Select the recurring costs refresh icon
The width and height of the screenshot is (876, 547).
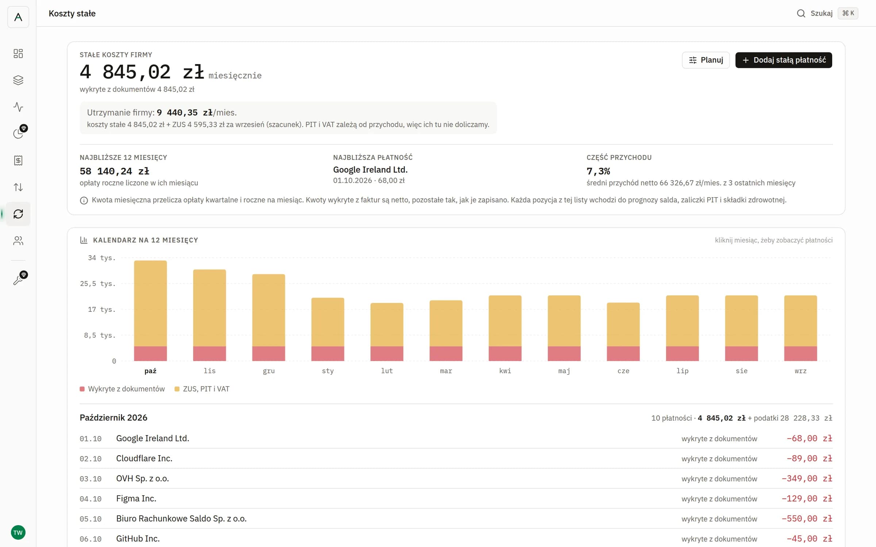click(x=18, y=214)
